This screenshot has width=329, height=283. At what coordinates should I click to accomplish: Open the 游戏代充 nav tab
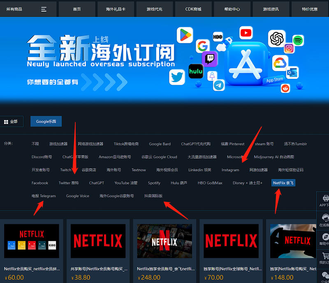coord(155,9)
